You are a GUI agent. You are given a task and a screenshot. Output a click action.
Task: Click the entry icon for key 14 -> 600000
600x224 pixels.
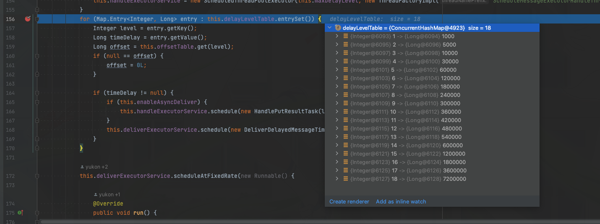pos(346,145)
